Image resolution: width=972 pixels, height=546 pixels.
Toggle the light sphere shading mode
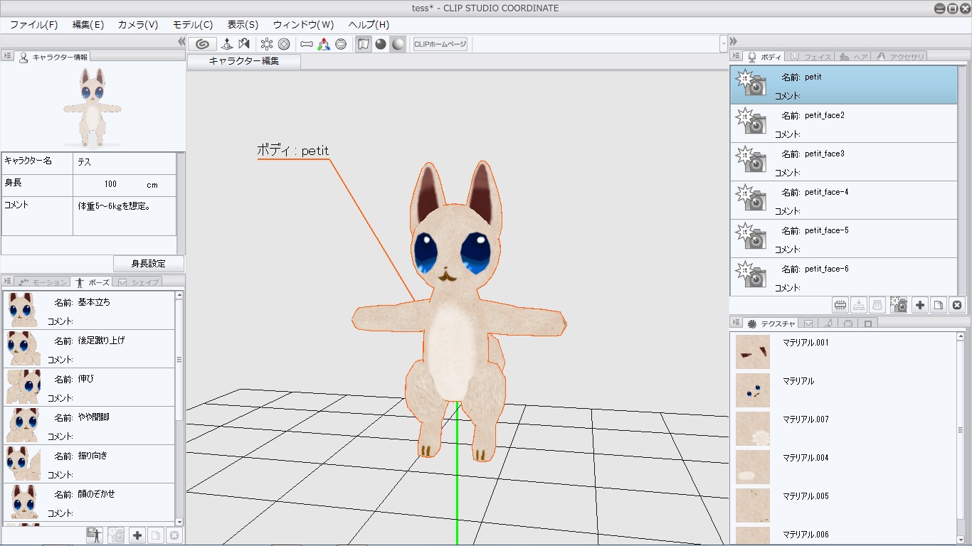coord(398,44)
